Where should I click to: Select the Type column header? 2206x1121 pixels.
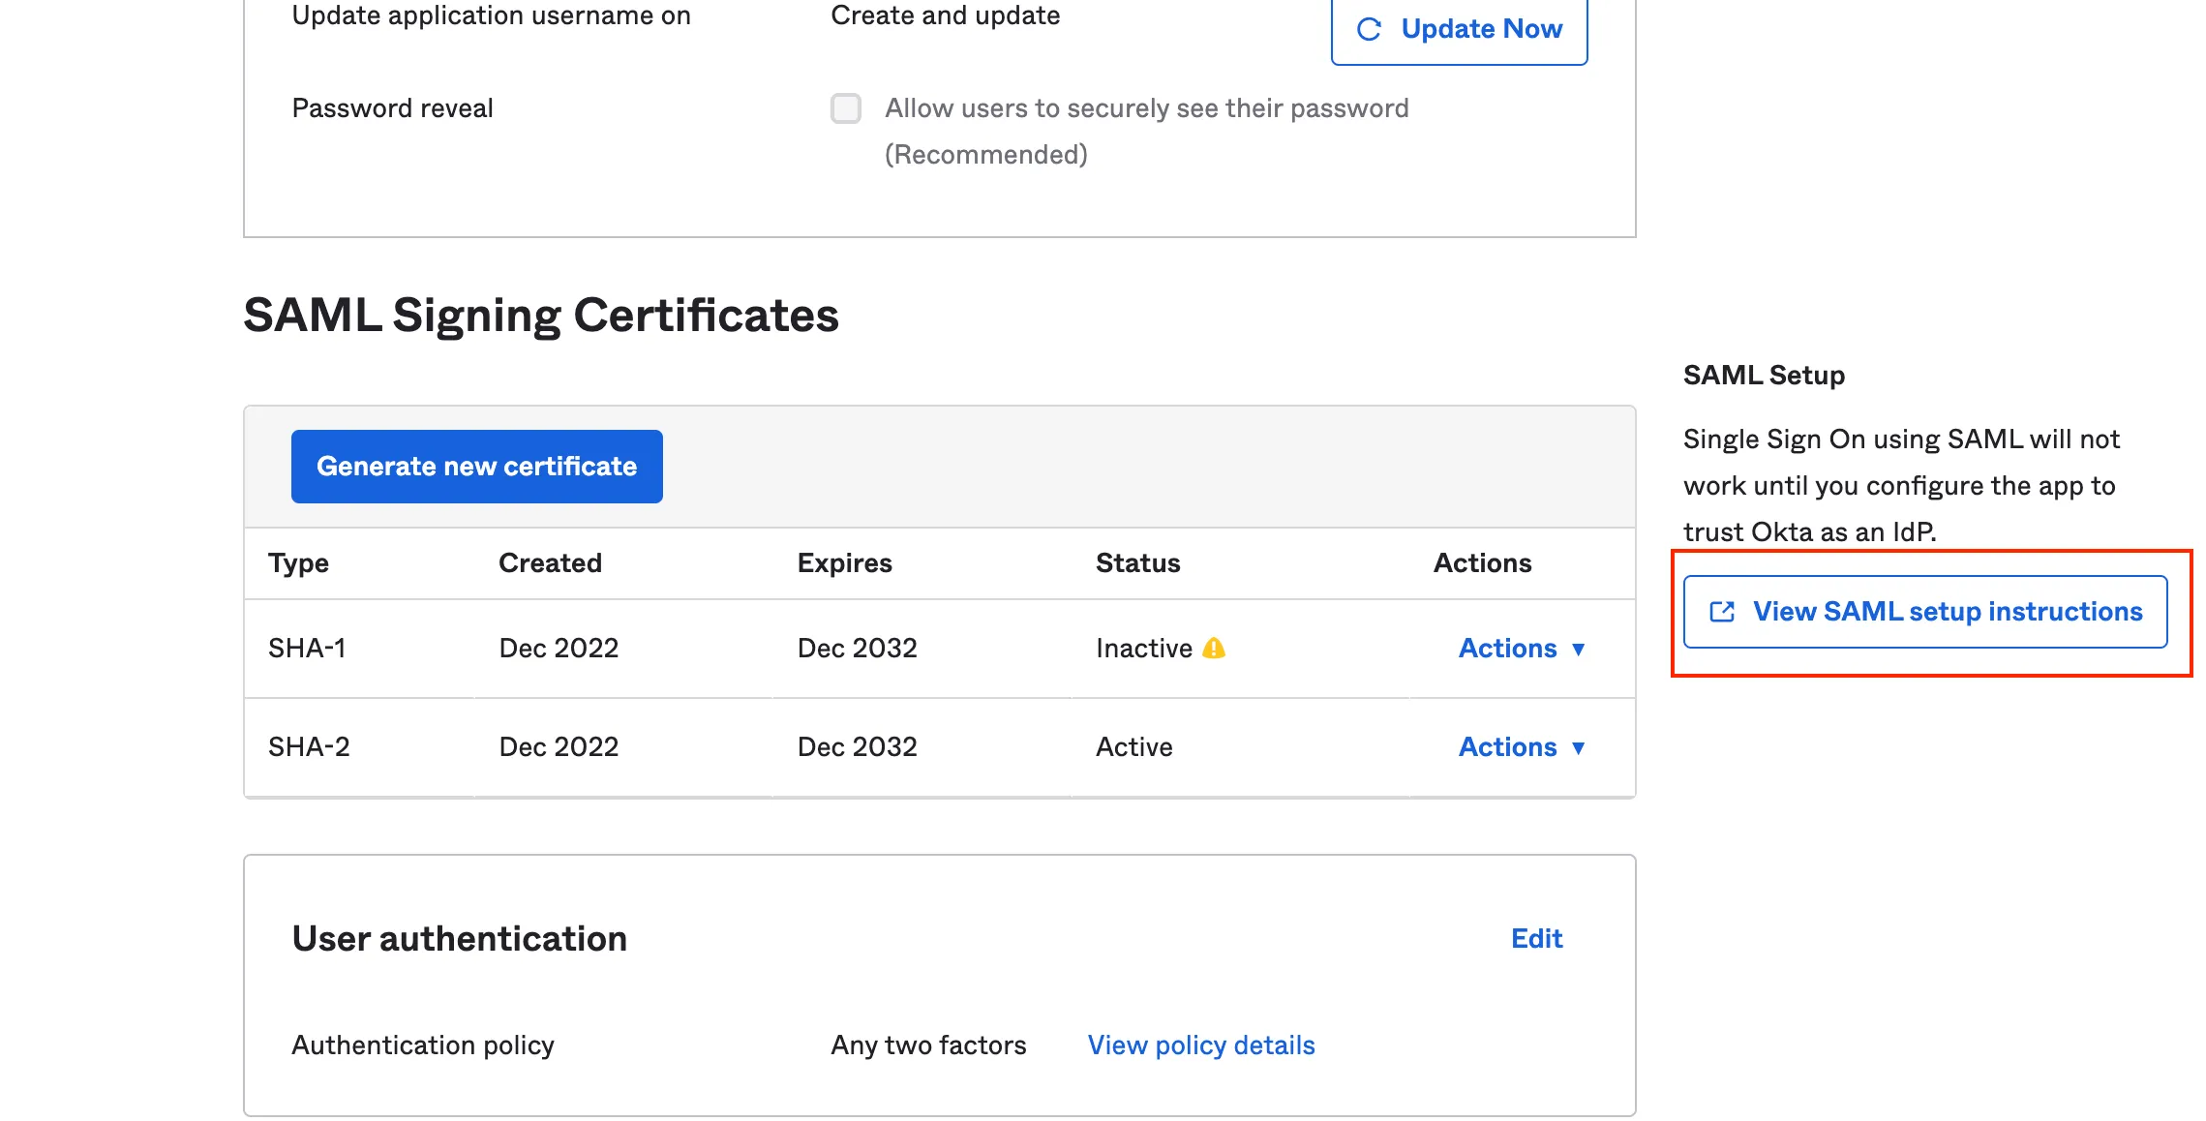(297, 562)
